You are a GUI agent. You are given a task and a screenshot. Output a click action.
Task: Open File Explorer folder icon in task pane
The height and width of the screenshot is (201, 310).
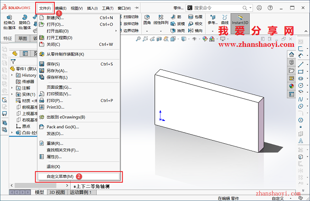[x=291, y=70]
